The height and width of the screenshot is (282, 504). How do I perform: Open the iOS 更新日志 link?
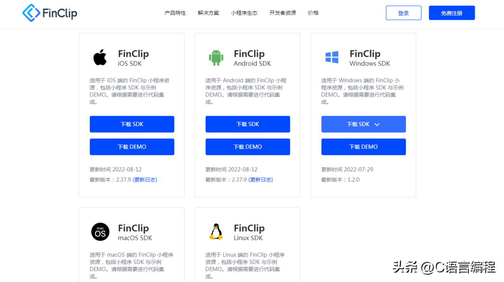click(145, 180)
